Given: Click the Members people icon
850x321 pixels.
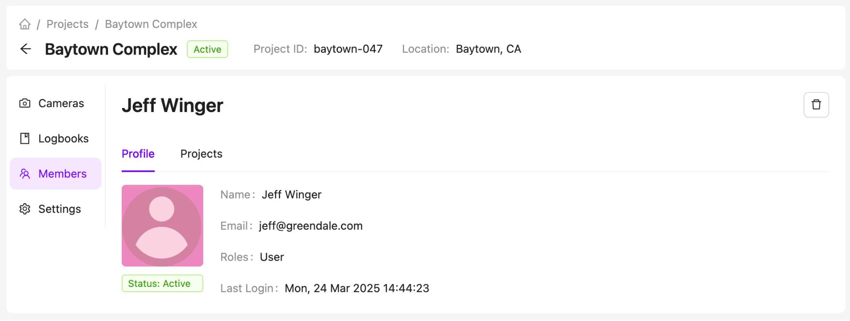Looking at the screenshot, I should click(x=25, y=174).
